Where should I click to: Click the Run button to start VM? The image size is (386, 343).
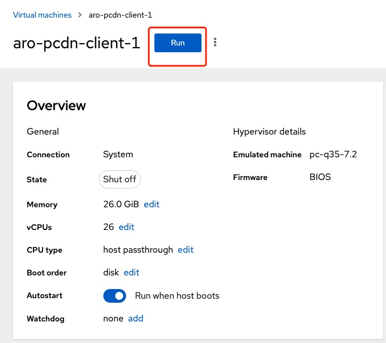(178, 43)
